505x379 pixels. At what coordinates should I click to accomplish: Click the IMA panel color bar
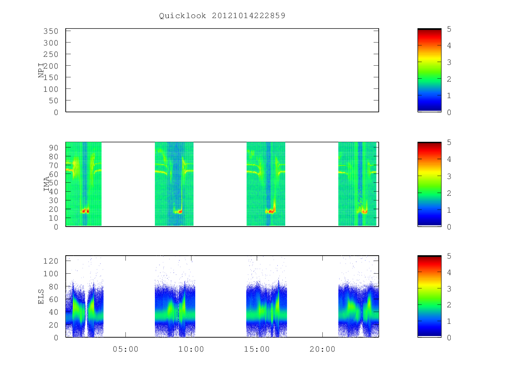tap(429, 184)
